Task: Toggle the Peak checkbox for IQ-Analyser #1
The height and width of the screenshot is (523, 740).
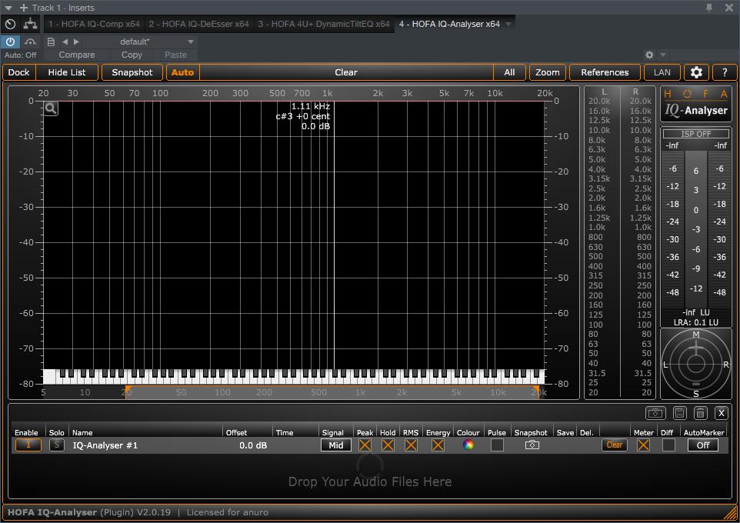Action: [365, 445]
